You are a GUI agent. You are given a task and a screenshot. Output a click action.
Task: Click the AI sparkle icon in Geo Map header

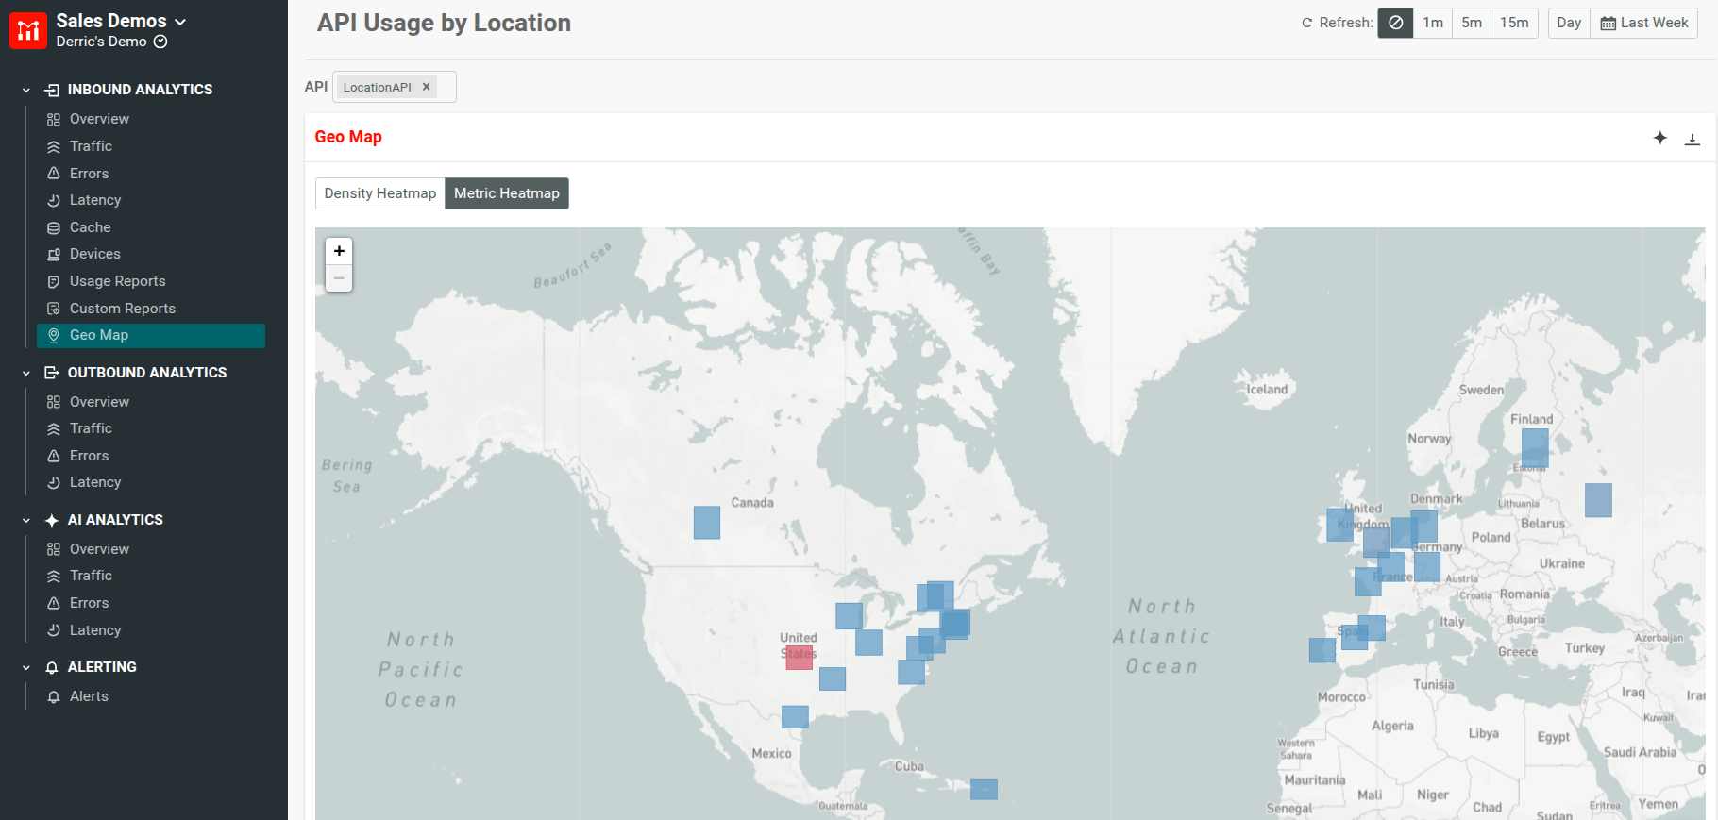click(1660, 139)
